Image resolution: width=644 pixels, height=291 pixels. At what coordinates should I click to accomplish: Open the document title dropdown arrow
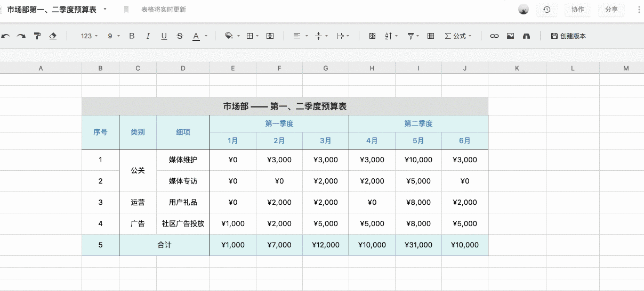coord(105,9)
